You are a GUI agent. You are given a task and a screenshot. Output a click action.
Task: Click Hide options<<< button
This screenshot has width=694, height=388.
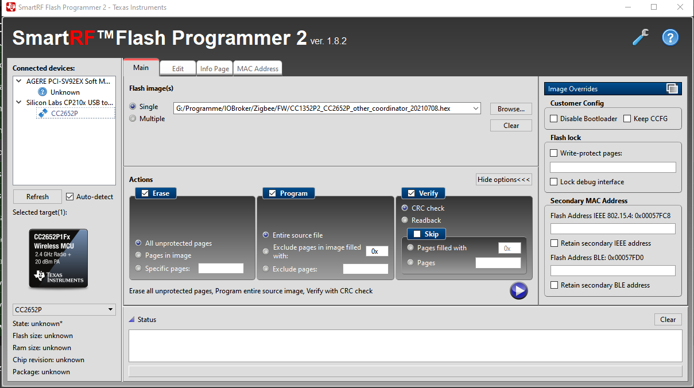(504, 180)
